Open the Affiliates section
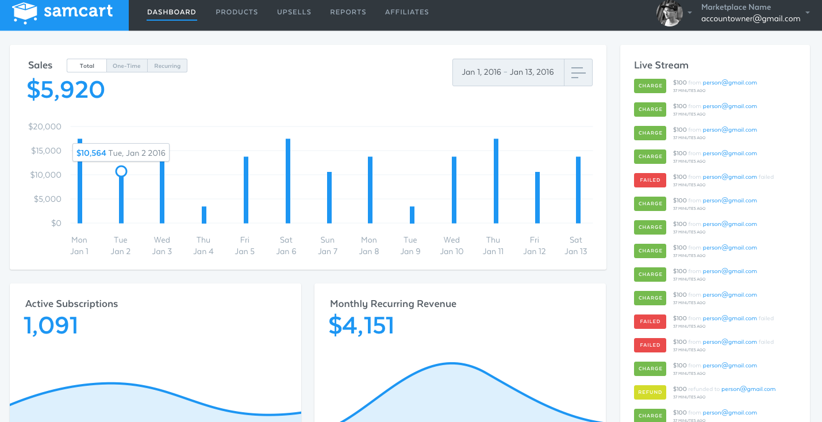This screenshot has height=422, width=822. tap(407, 12)
